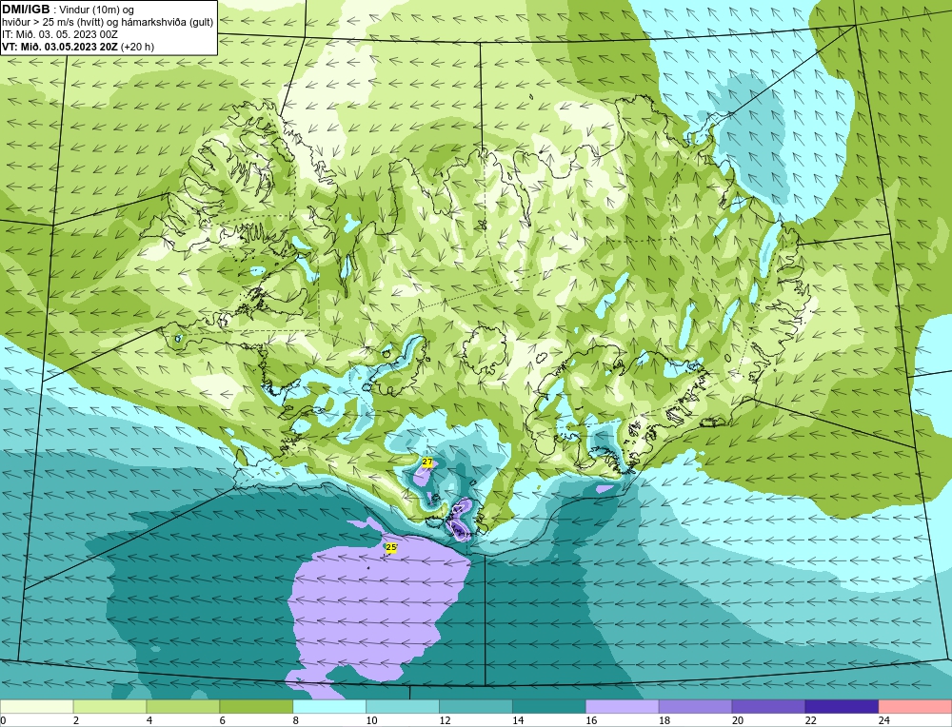Click the DMI/IGB title text

tap(26, 10)
